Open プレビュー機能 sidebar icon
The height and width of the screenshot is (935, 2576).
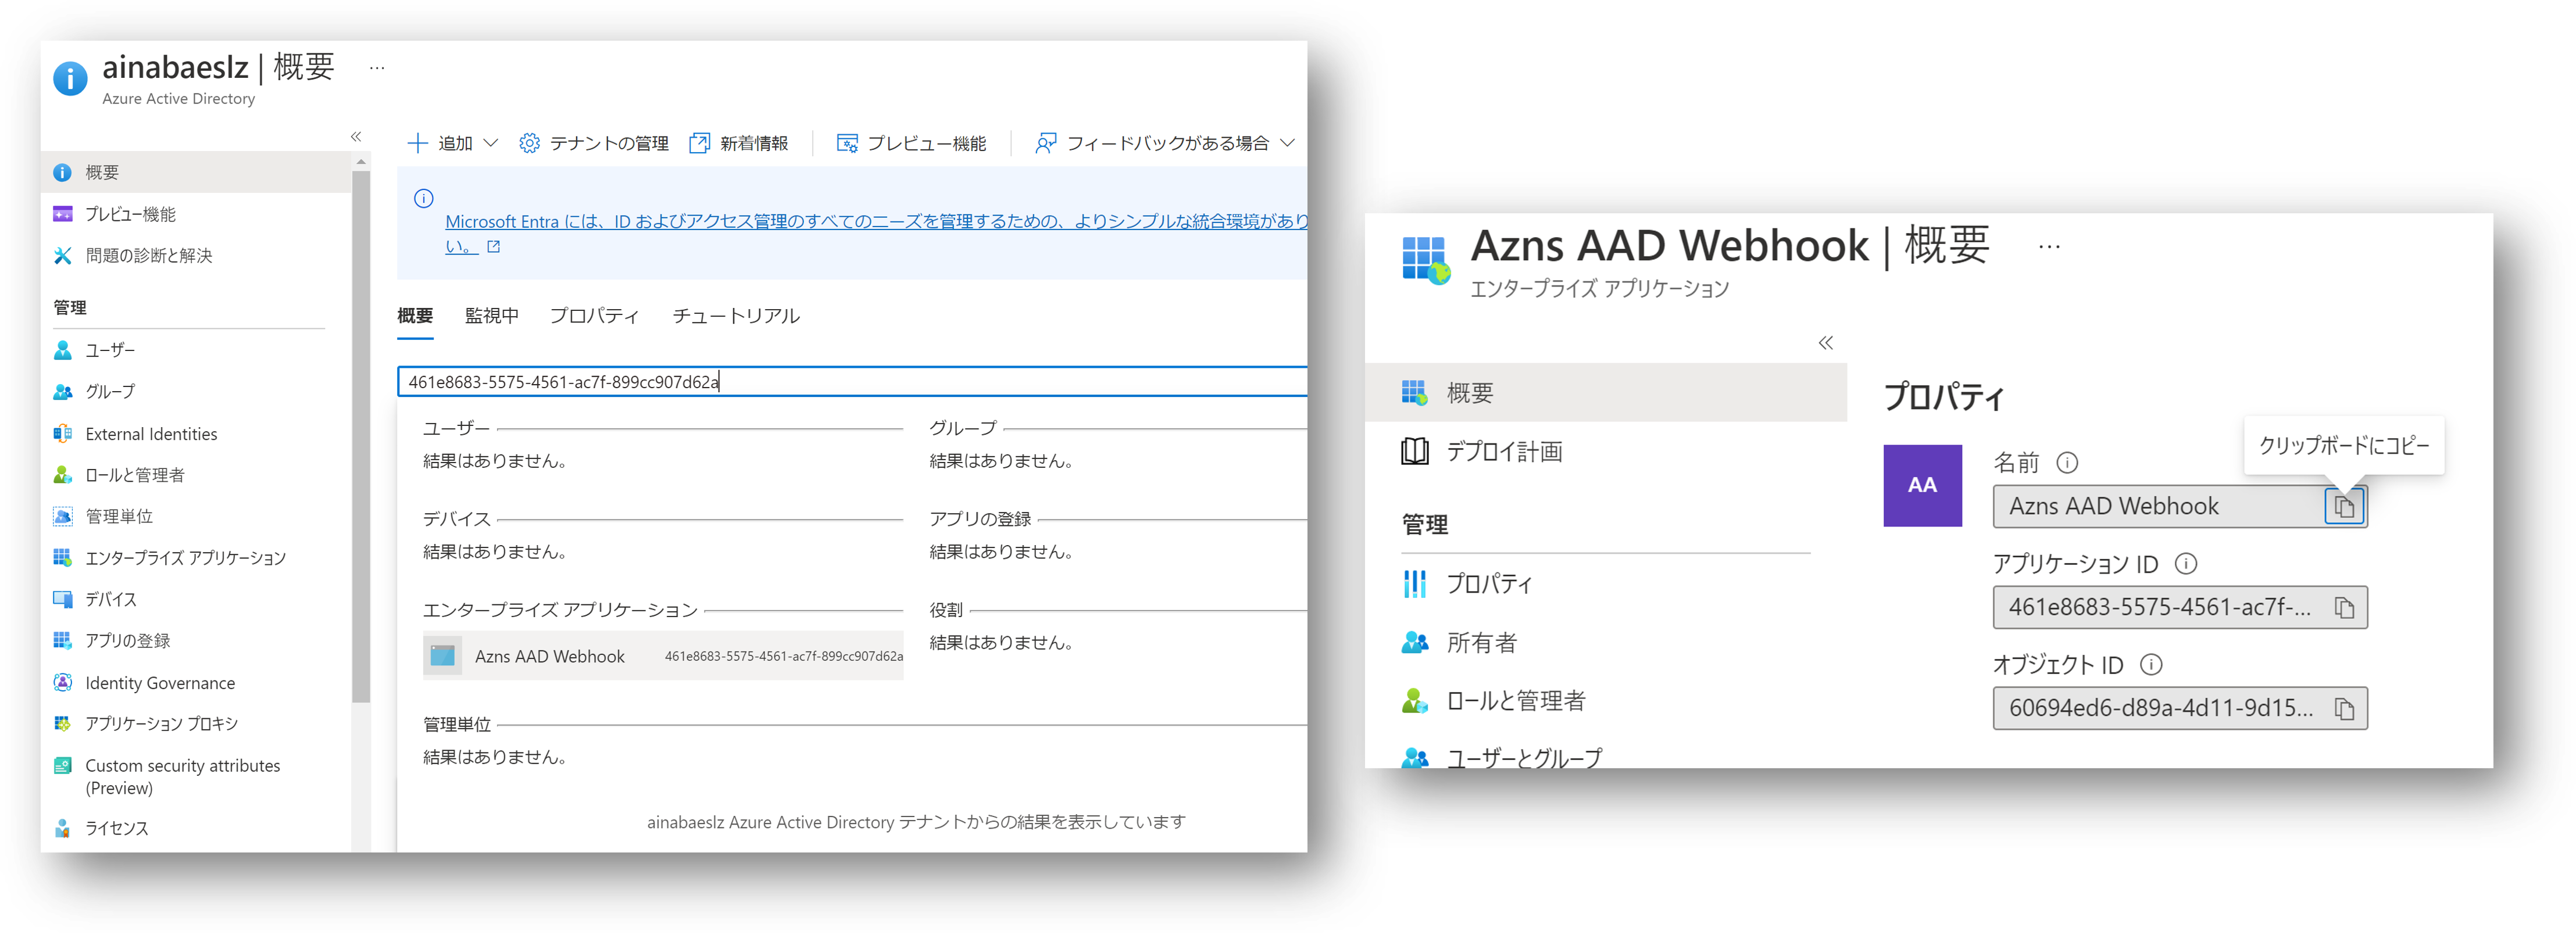tap(63, 214)
